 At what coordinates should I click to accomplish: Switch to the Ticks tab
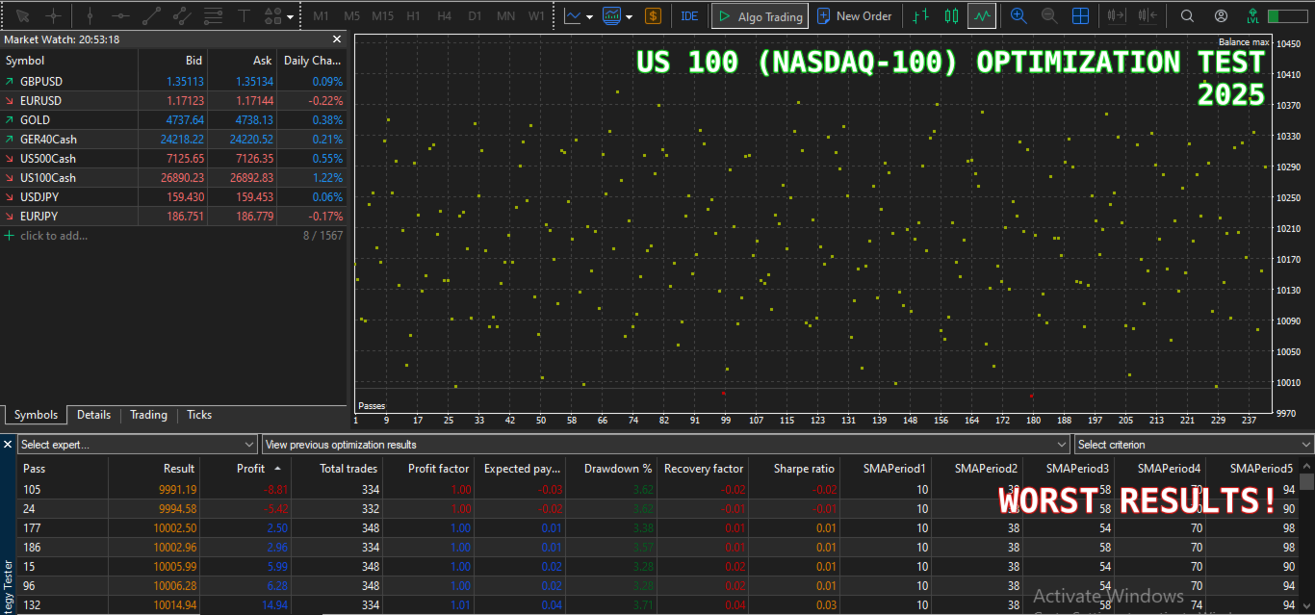(x=199, y=415)
